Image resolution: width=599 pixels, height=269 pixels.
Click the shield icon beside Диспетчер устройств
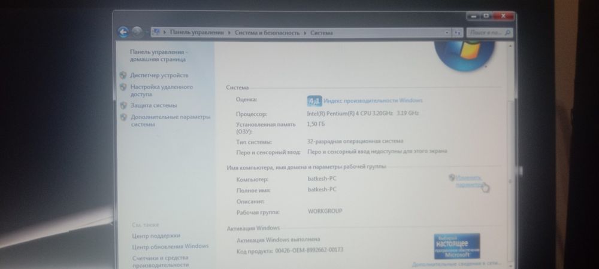pyautogui.click(x=123, y=75)
